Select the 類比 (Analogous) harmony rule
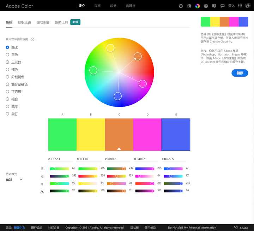254x231 pixels. coord(12,47)
